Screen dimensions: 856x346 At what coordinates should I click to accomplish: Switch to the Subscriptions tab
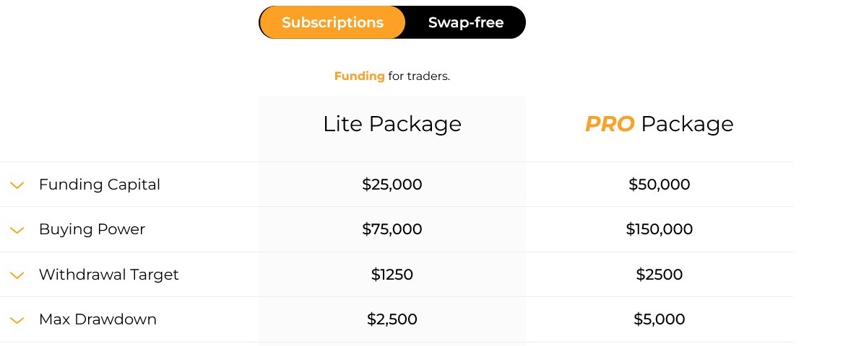332,22
